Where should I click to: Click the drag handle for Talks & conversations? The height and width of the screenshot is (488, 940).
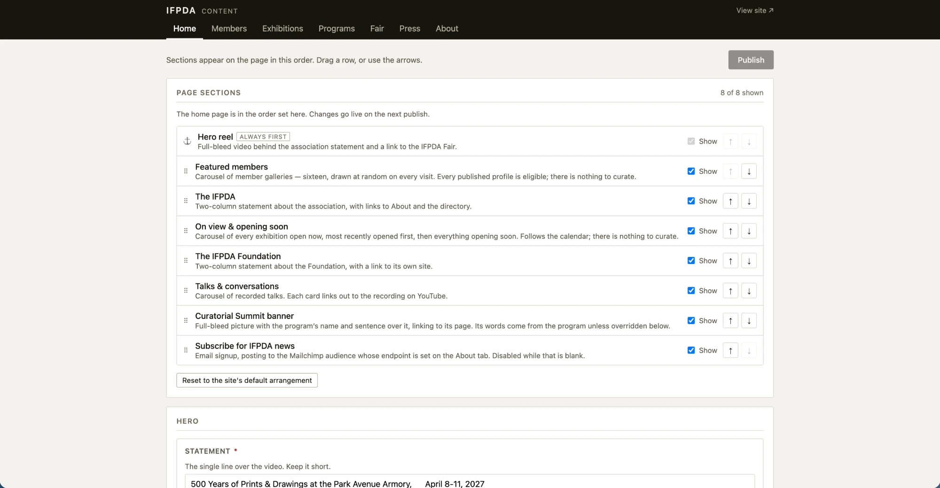coord(186,291)
